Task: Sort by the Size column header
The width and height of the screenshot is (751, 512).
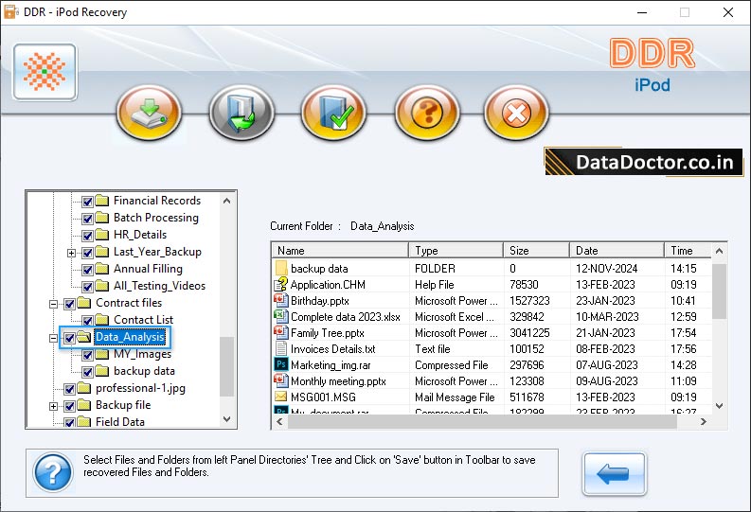Action: [536, 250]
